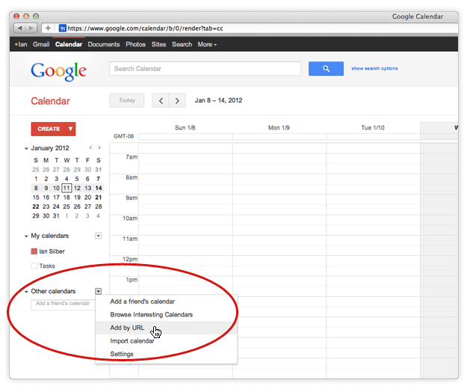Viewport: 470px width, 392px height.
Task: Collapse the January 2012 mini calendar
Action: [x=26, y=149]
